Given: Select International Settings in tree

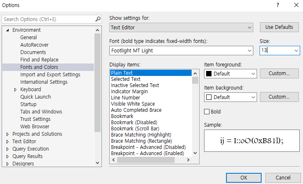Looking at the screenshot, I should (x=44, y=82).
